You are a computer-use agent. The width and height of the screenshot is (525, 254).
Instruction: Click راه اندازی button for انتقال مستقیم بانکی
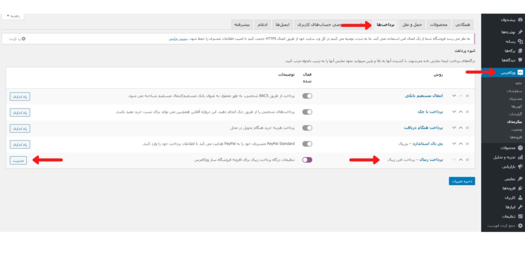[20, 96]
